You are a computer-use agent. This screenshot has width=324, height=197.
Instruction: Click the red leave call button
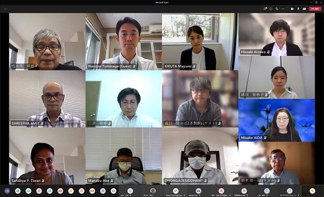[315, 9]
